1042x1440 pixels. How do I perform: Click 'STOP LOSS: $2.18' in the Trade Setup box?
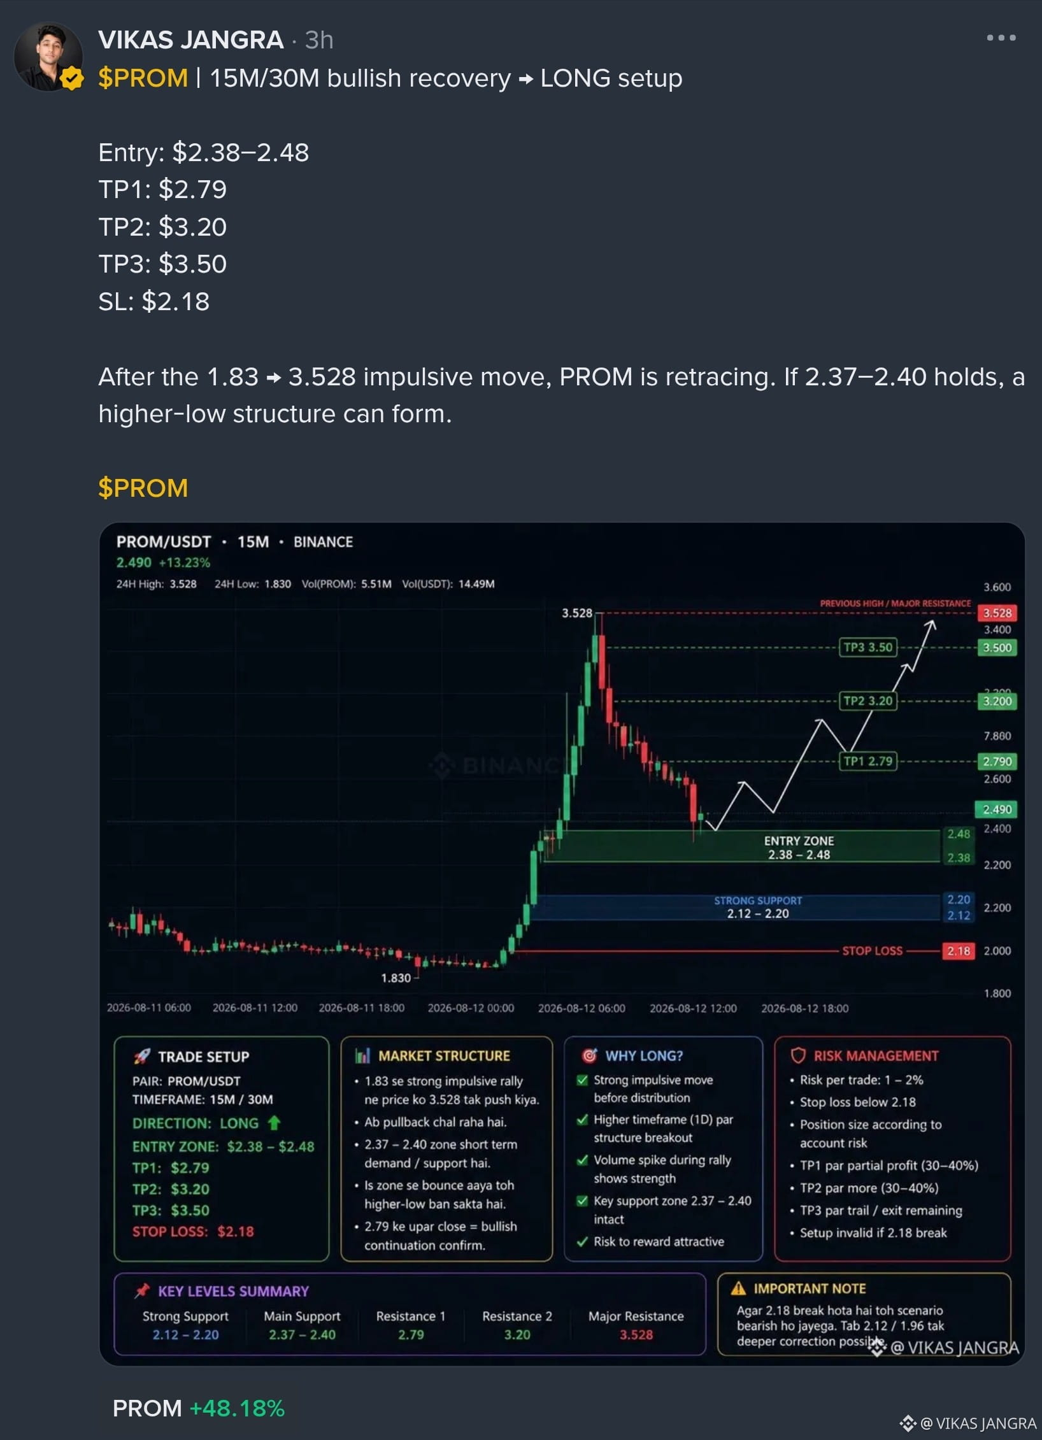click(193, 1232)
